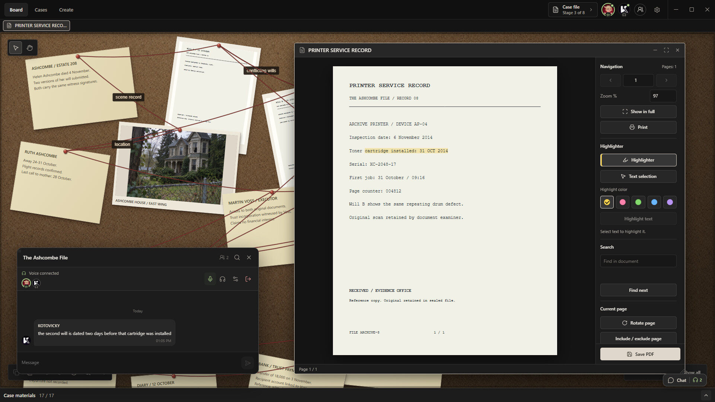Show the chat participants list

point(224,258)
